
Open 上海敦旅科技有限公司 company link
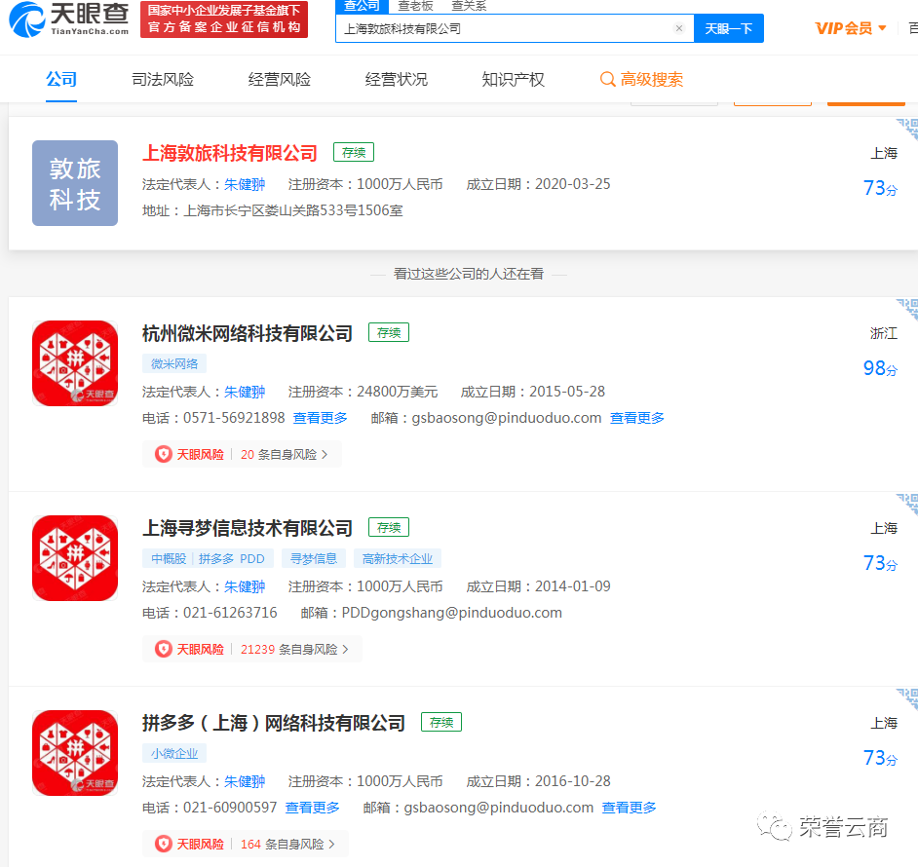(230, 153)
